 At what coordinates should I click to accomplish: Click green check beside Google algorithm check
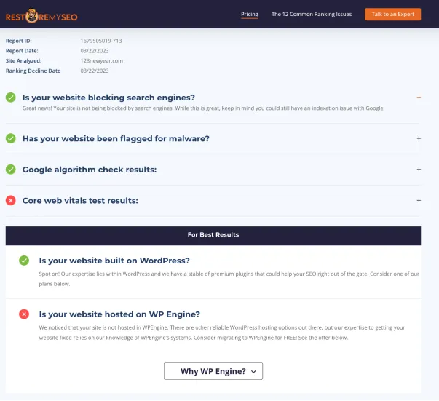11,170
